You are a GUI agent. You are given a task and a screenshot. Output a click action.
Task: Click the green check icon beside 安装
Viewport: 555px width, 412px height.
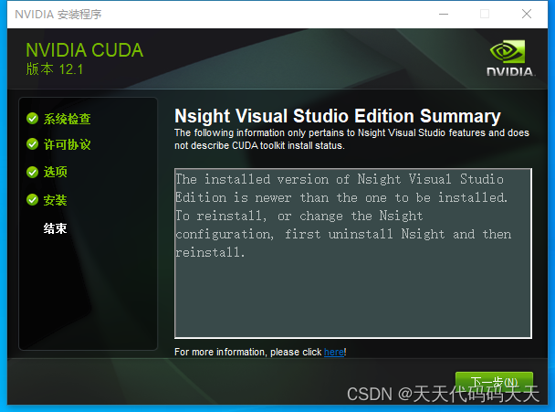(32, 200)
